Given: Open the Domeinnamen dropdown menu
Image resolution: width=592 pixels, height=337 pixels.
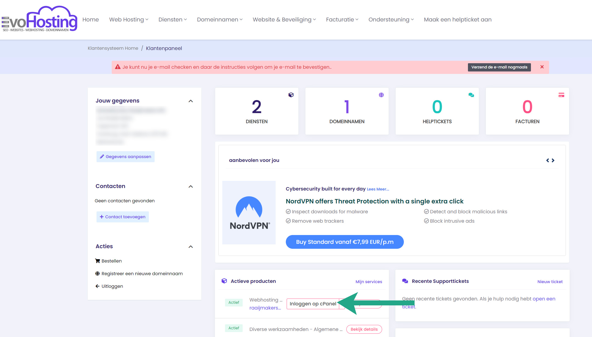Looking at the screenshot, I should (220, 20).
